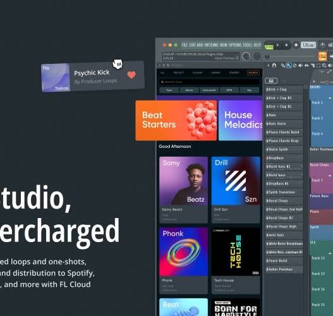Toggle the snap magnet in playlist toolbar

pyautogui.click(x=274, y=65)
